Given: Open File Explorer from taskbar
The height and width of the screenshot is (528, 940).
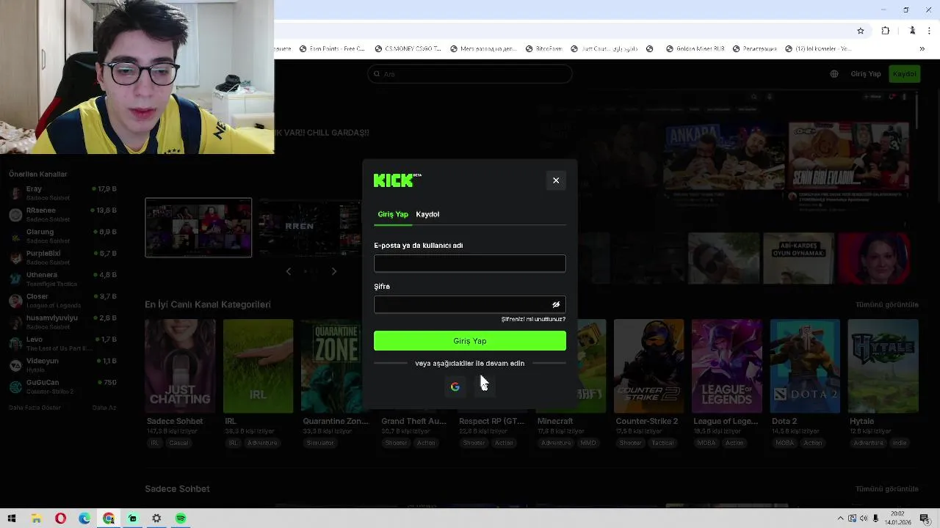Looking at the screenshot, I should [36, 518].
